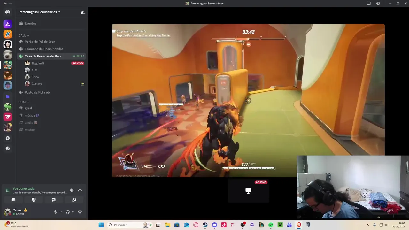Mute the microphone
Screen dimensions: 409x230
[56, 212]
